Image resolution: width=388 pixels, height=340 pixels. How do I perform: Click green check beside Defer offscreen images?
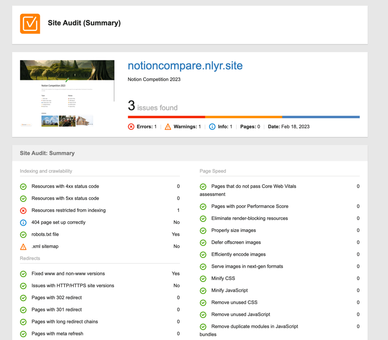coord(203,243)
